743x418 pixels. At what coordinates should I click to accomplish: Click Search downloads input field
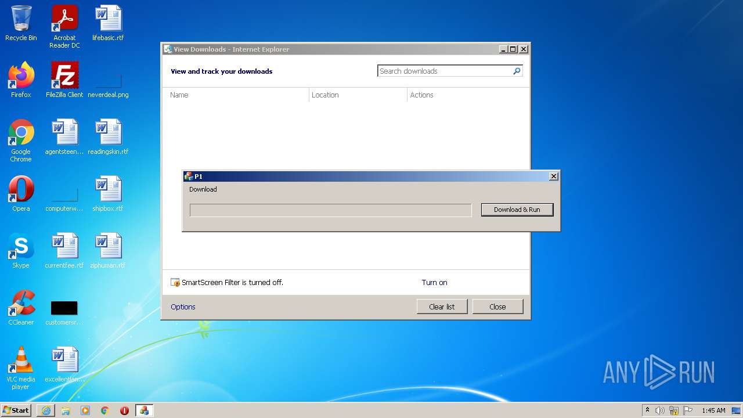click(x=445, y=71)
